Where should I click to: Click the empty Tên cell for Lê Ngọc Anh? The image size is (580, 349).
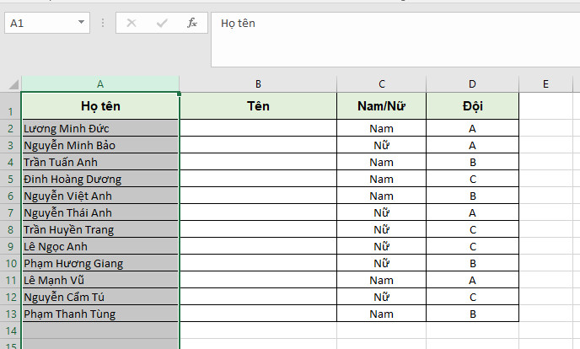[x=258, y=246]
